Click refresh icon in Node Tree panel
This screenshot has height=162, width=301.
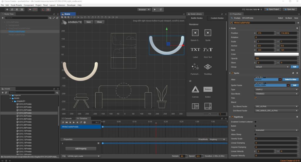57,18
